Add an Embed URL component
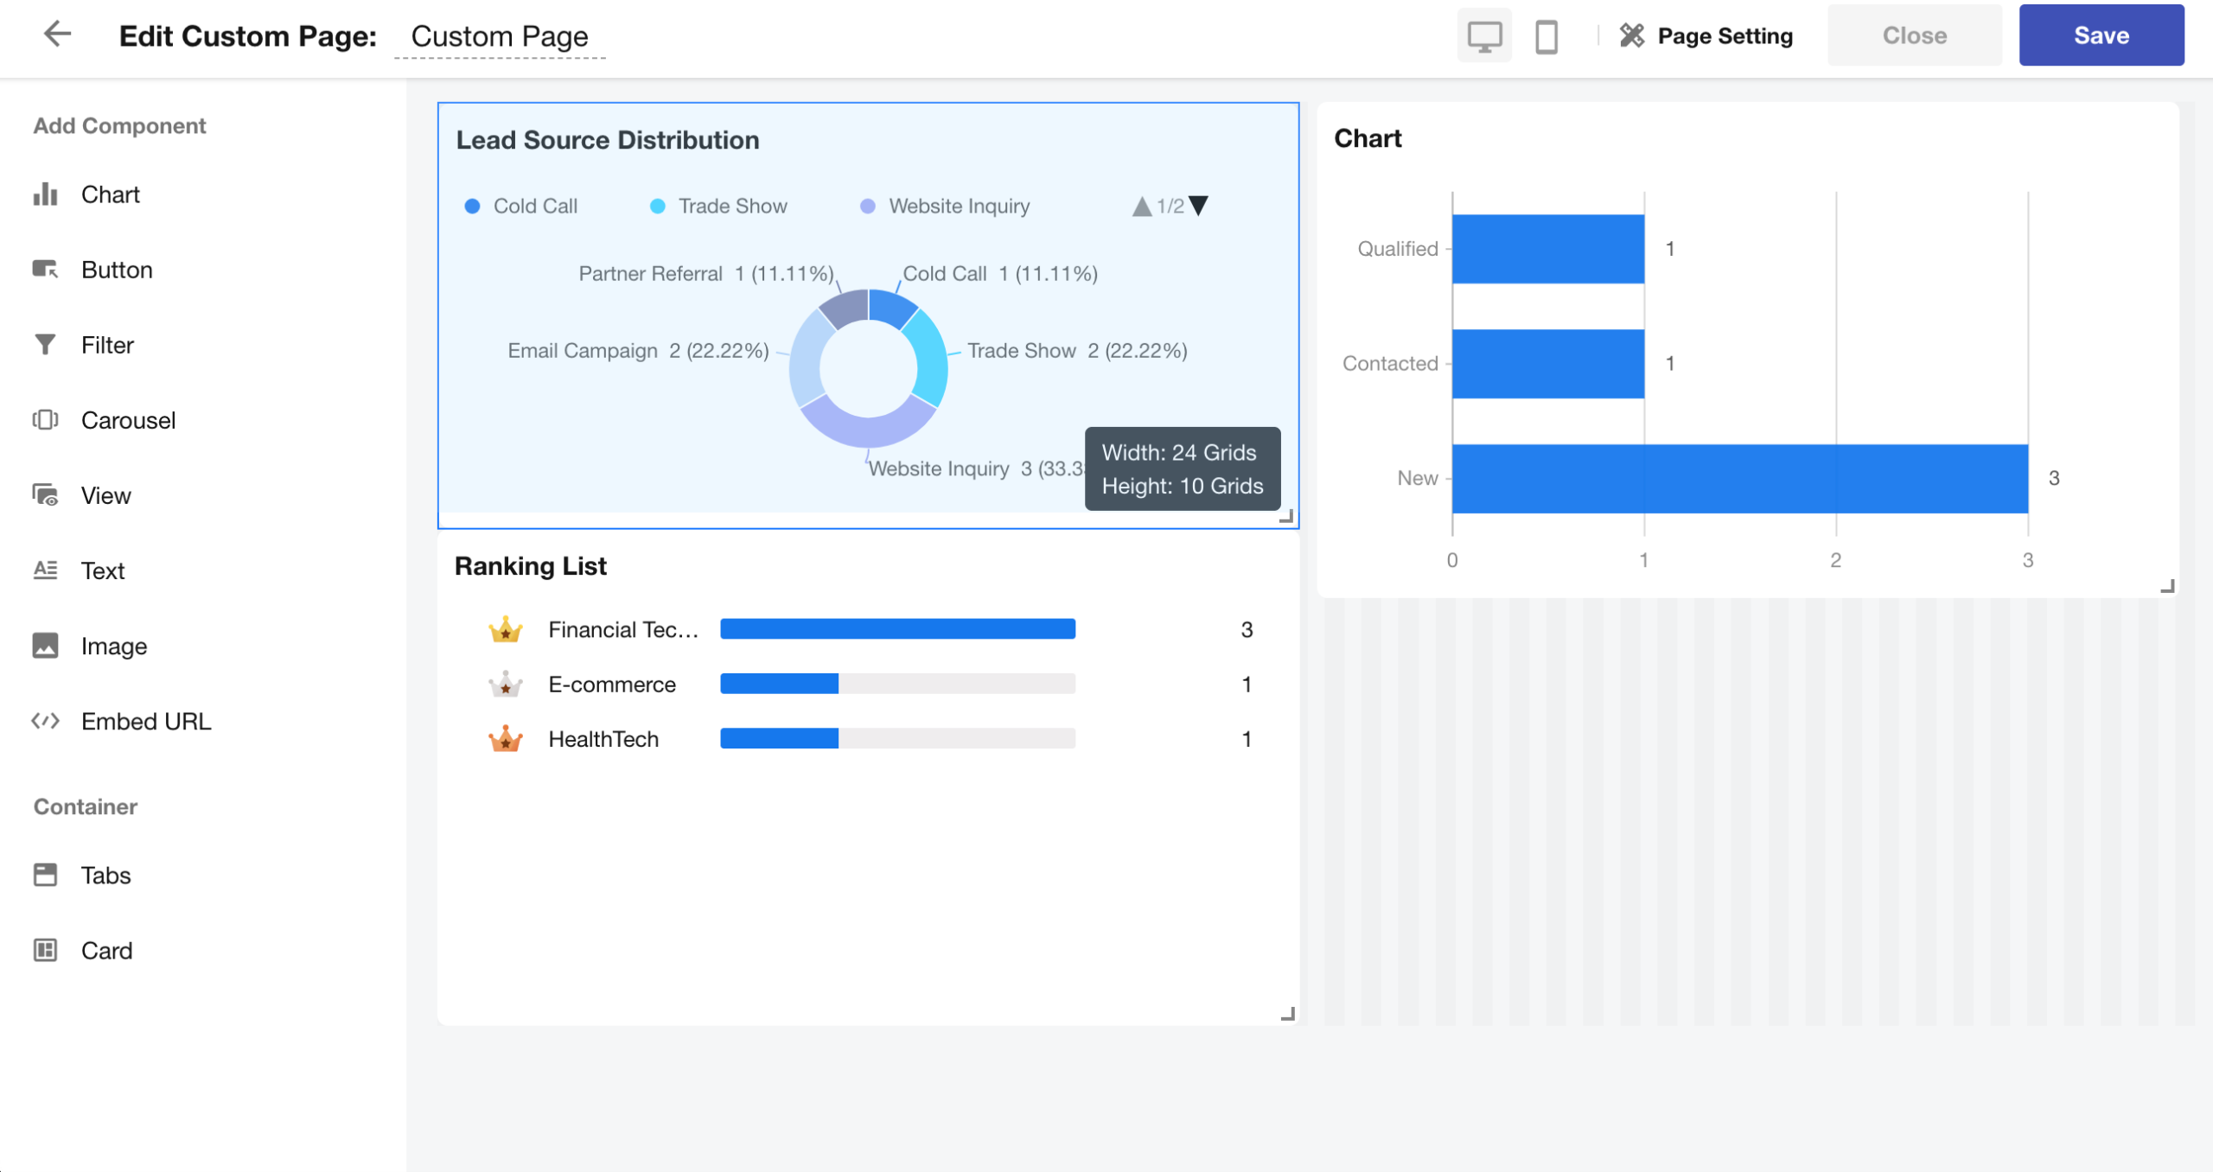 coord(145,721)
